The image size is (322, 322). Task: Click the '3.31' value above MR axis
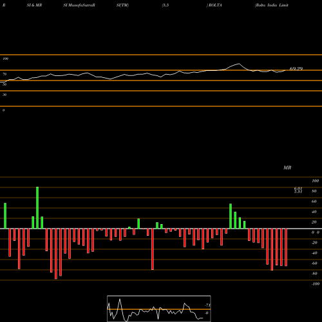coord(298,192)
